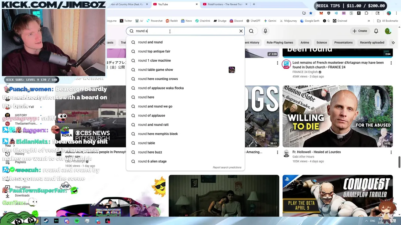
Task: Pick the 'round here buzz' suggestion
Action: pos(185,152)
